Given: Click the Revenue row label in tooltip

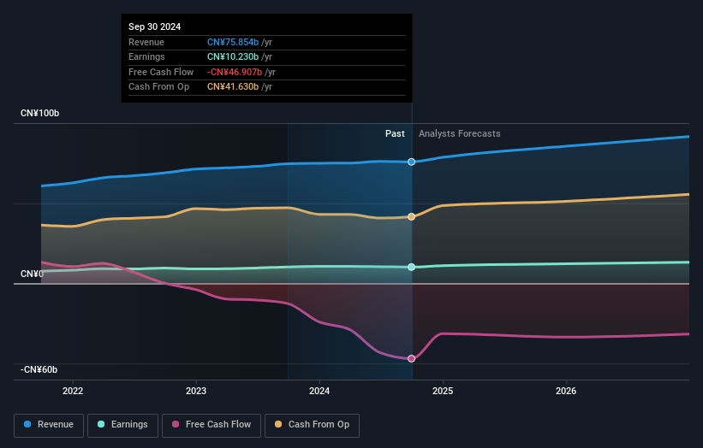Looking at the screenshot, I should tap(146, 42).
